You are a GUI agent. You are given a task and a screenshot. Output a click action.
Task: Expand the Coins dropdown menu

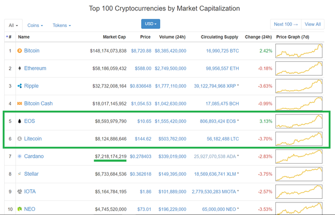pos(35,25)
